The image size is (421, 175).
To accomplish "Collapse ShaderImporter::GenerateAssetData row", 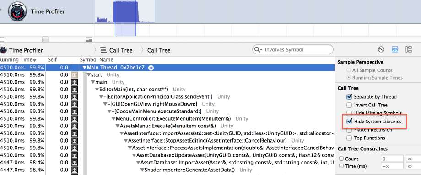I will pos(142,170).
